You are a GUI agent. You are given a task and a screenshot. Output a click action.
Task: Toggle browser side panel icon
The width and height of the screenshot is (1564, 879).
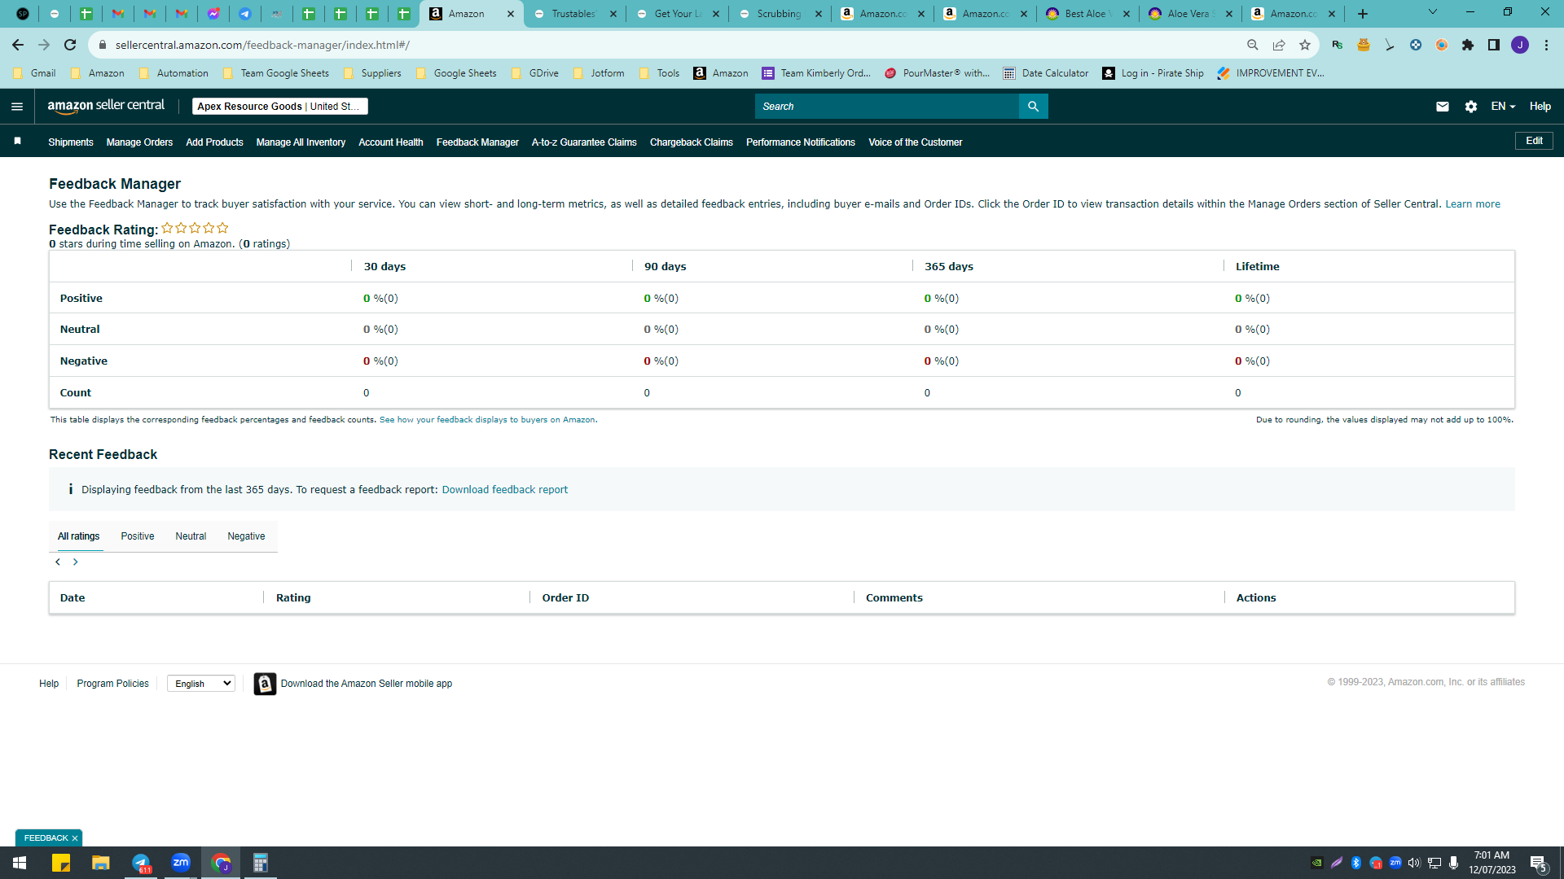1494,45
